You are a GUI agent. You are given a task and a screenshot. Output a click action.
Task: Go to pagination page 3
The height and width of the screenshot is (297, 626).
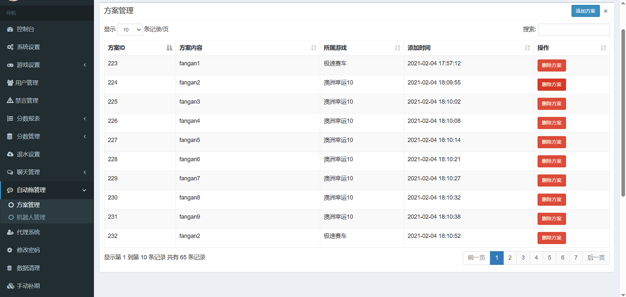tap(523, 258)
